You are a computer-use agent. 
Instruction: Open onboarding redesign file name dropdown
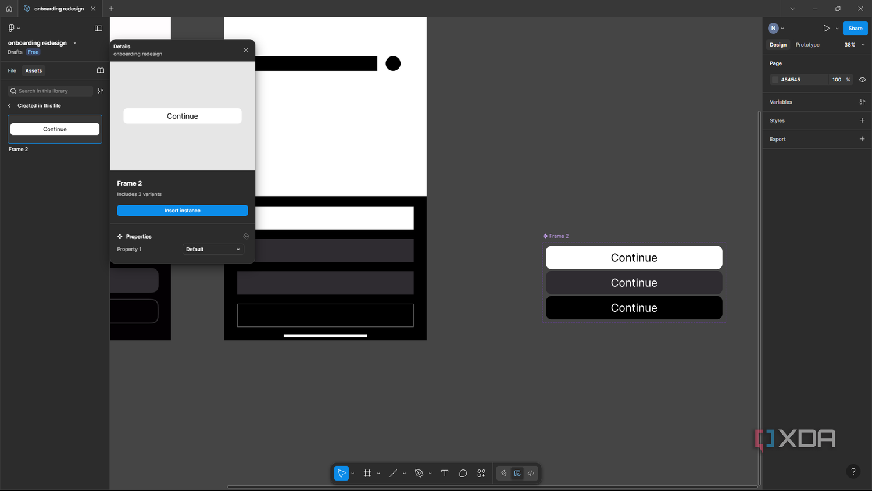[x=75, y=43]
